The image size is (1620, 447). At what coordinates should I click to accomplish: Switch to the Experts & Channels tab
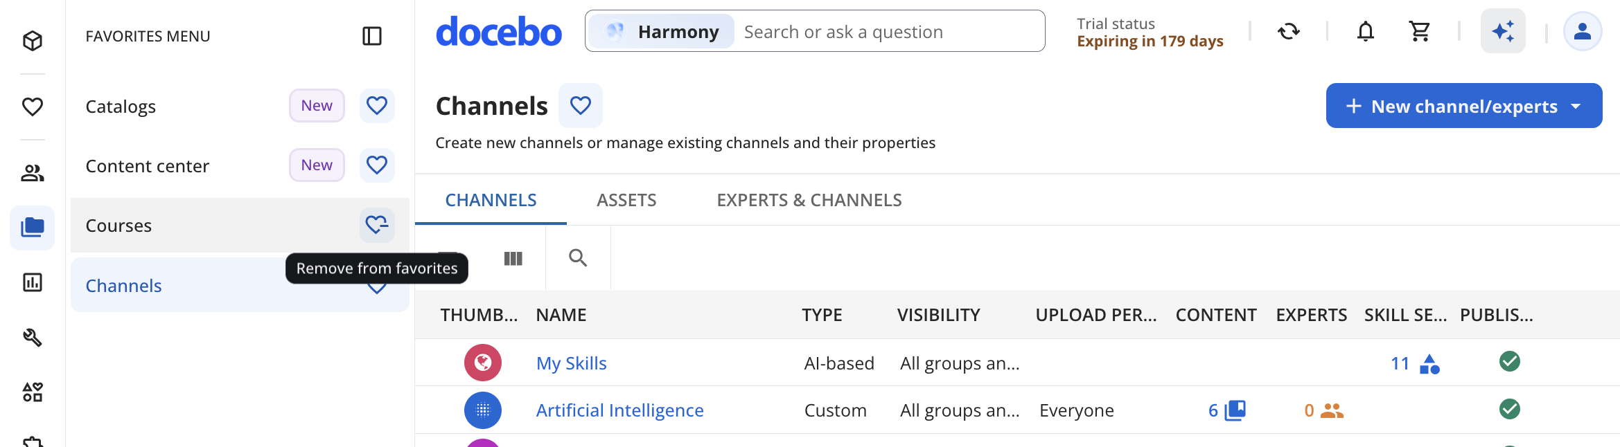pos(809,200)
